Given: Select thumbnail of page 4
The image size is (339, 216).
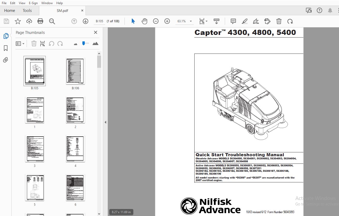Looking at the screenshot, I should click(75, 148).
